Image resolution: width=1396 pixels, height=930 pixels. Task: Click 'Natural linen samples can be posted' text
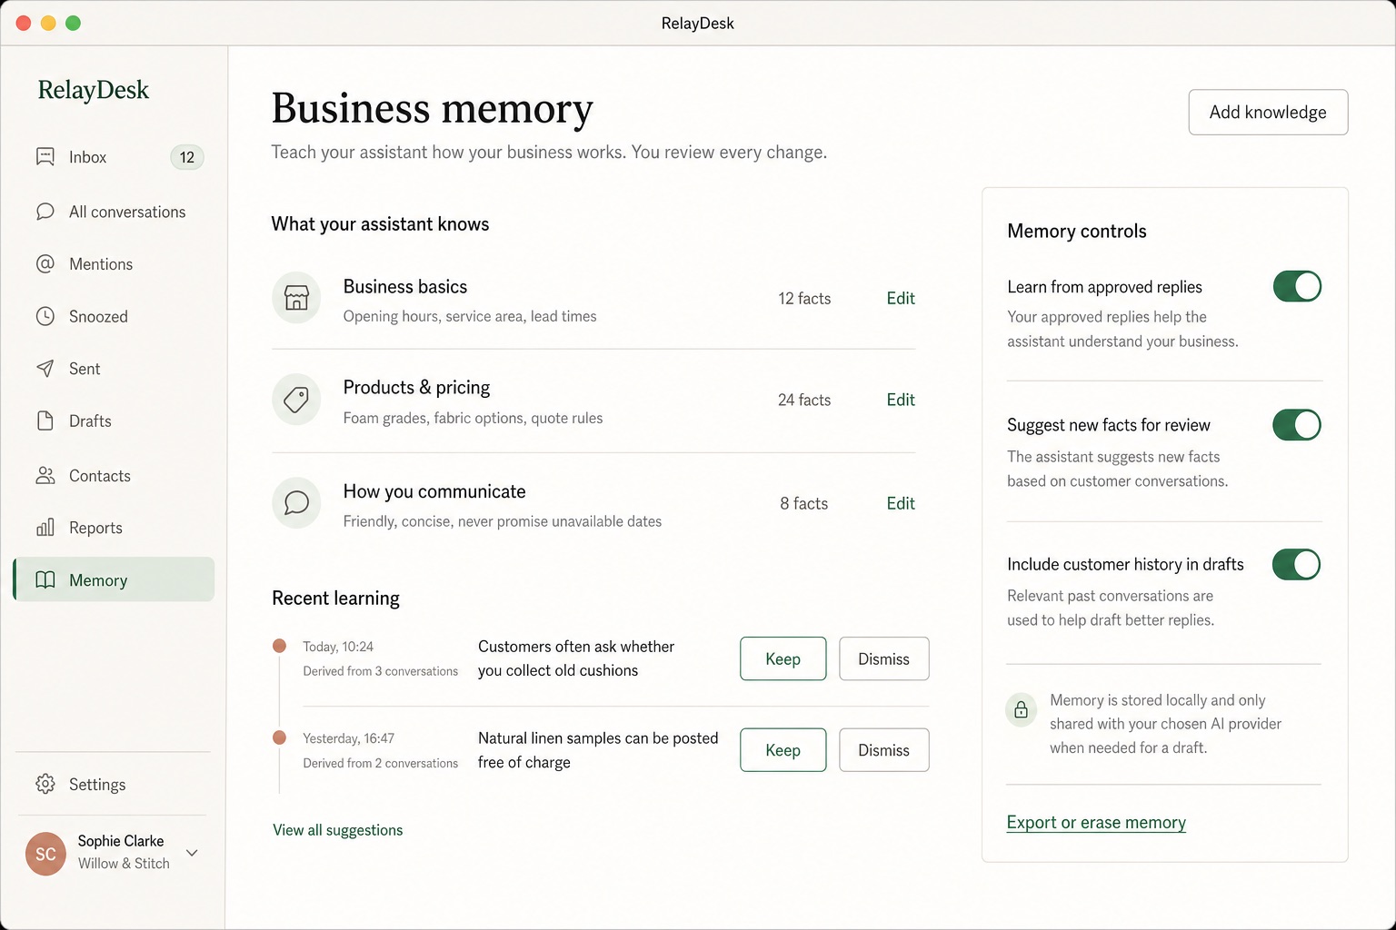click(x=598, y=738)
